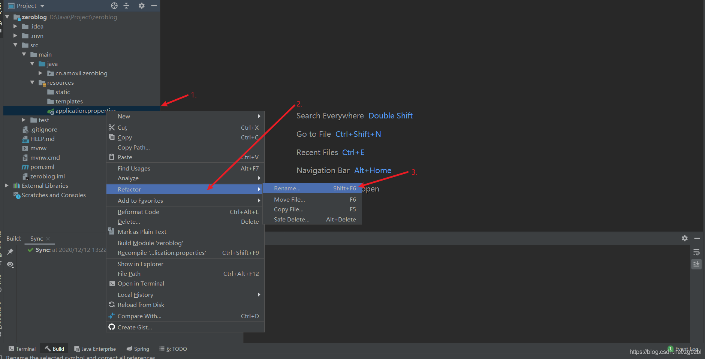Toggle the eye view icon in Build panel

[10, 265]
